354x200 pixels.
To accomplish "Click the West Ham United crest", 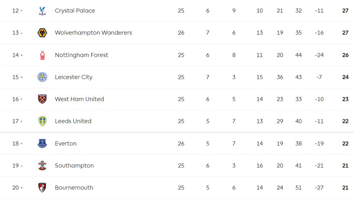I will [42, 99].
